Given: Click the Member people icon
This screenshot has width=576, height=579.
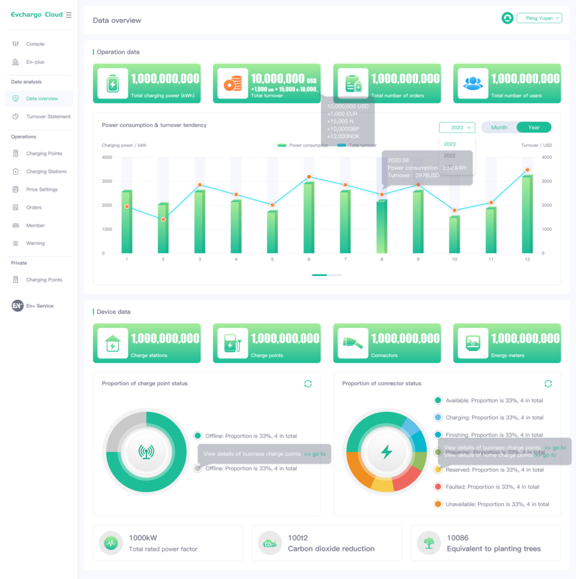Looking at the screenshot, I should (x=15, y=226).
